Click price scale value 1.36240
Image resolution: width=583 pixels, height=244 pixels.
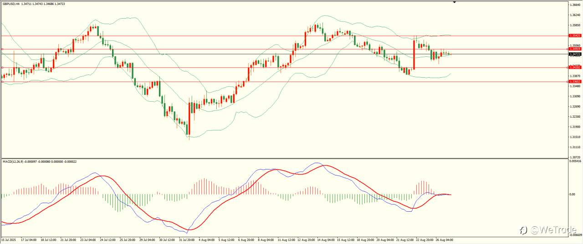[575, 15]
